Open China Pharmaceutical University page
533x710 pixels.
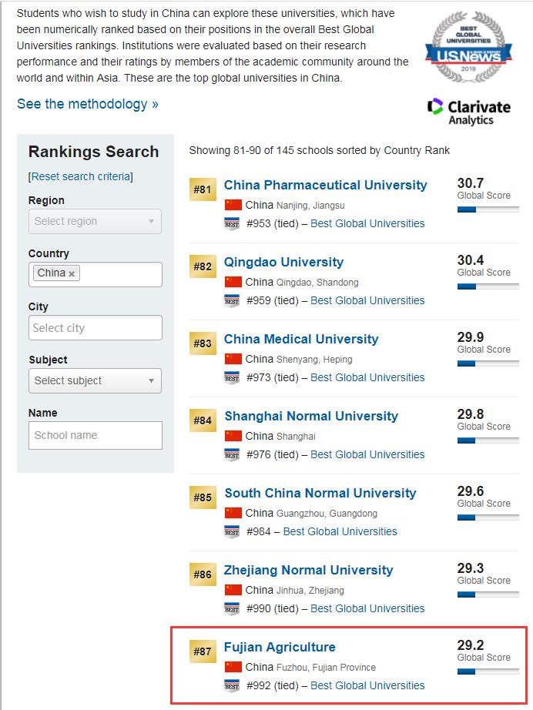[325, 185]
